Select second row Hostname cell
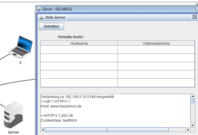 coord(79,58)
